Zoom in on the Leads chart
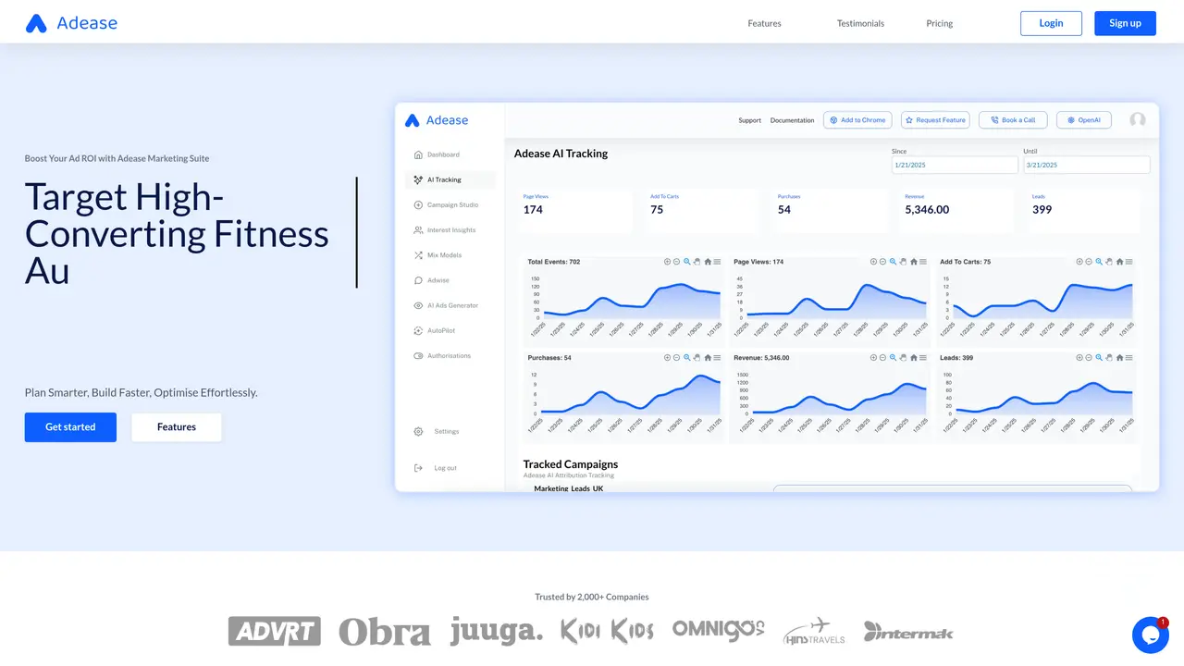The width and height of the screenshot is (1184, 666). click(x=1079, y=357)
